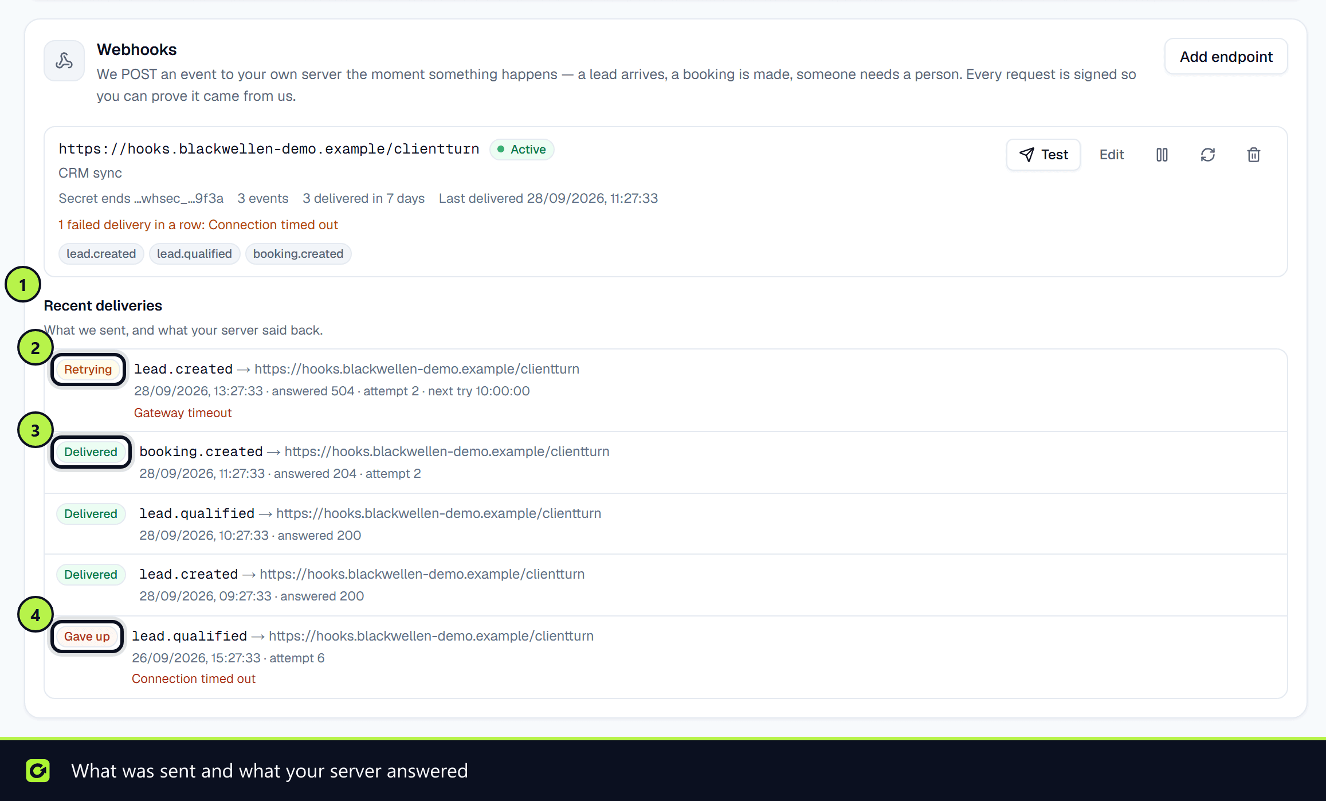Click 'Secret ends ...whsec_...9f3a' text
Screen dimensions: 1326x801
point(141,198)
